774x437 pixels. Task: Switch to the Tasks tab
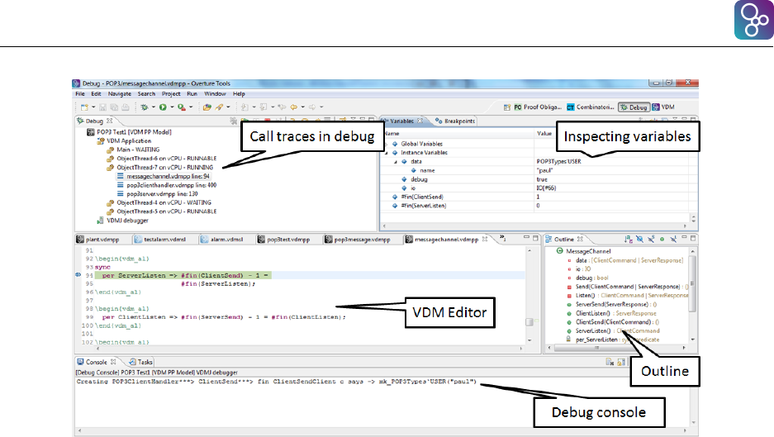(140, 362)
